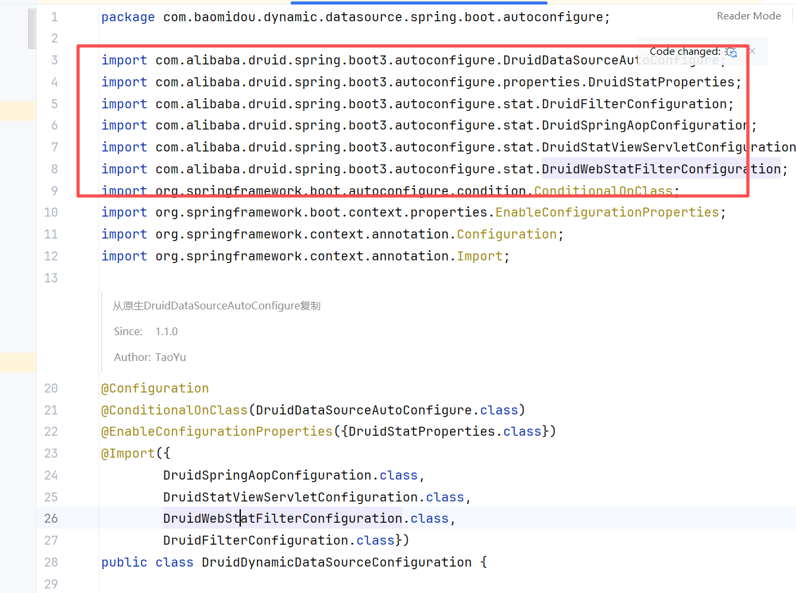Toggle Reader Mode in editor
Image resolution: width=796 pixels, height=593 pixels.
tap(749, 16)
